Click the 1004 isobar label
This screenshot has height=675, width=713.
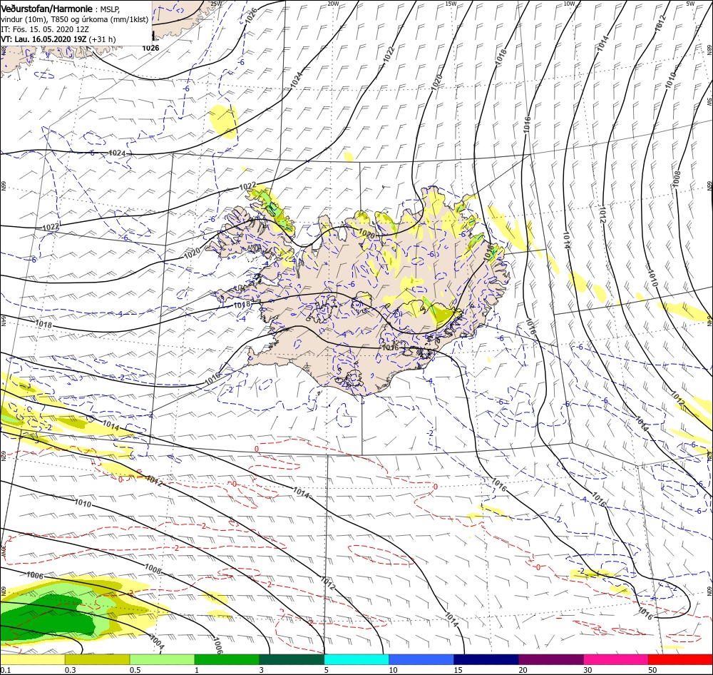[156, 643]
